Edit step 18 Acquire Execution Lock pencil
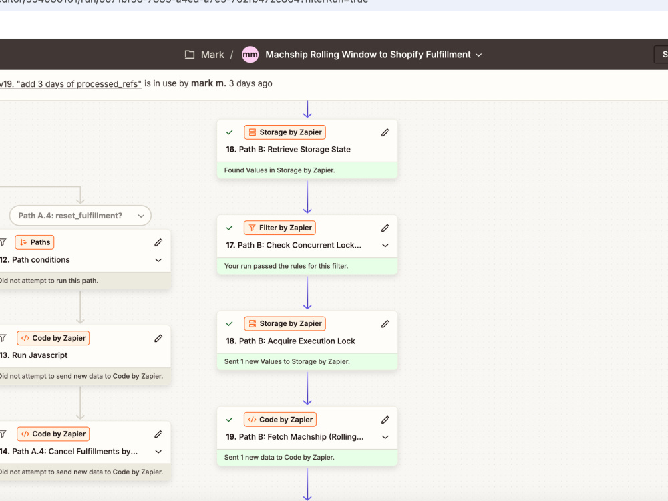668x501 pixels. tap(385, 324)
